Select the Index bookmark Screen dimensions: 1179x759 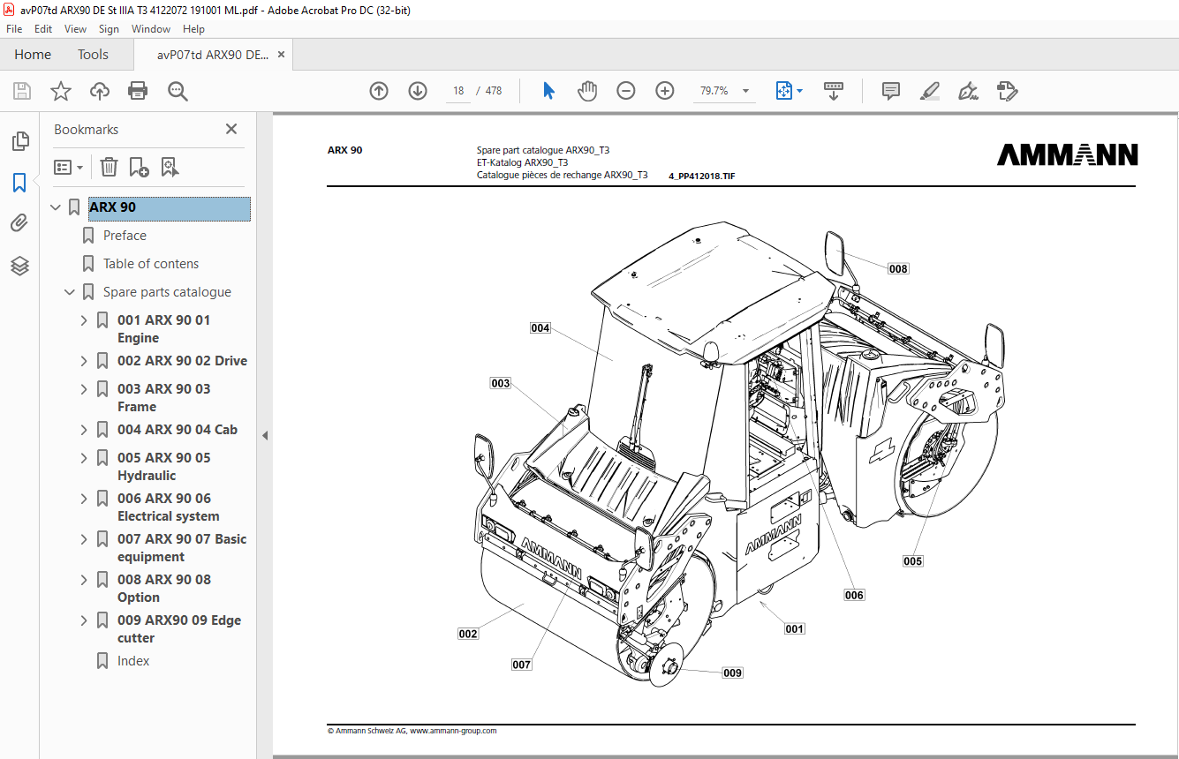point(133,661)
